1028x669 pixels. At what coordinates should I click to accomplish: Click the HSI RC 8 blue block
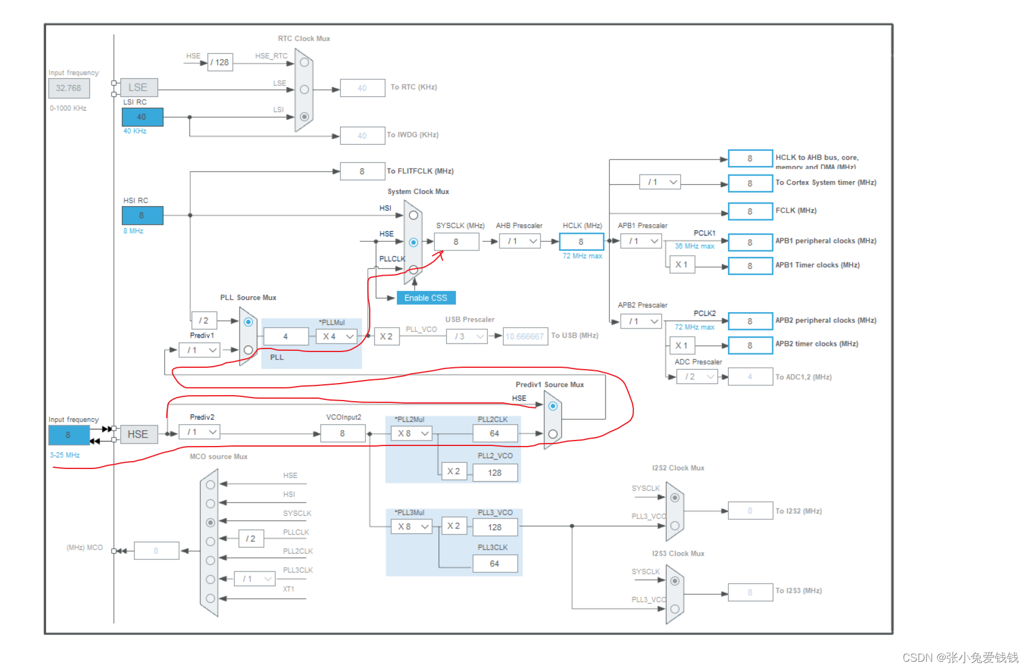coord(142,216)
